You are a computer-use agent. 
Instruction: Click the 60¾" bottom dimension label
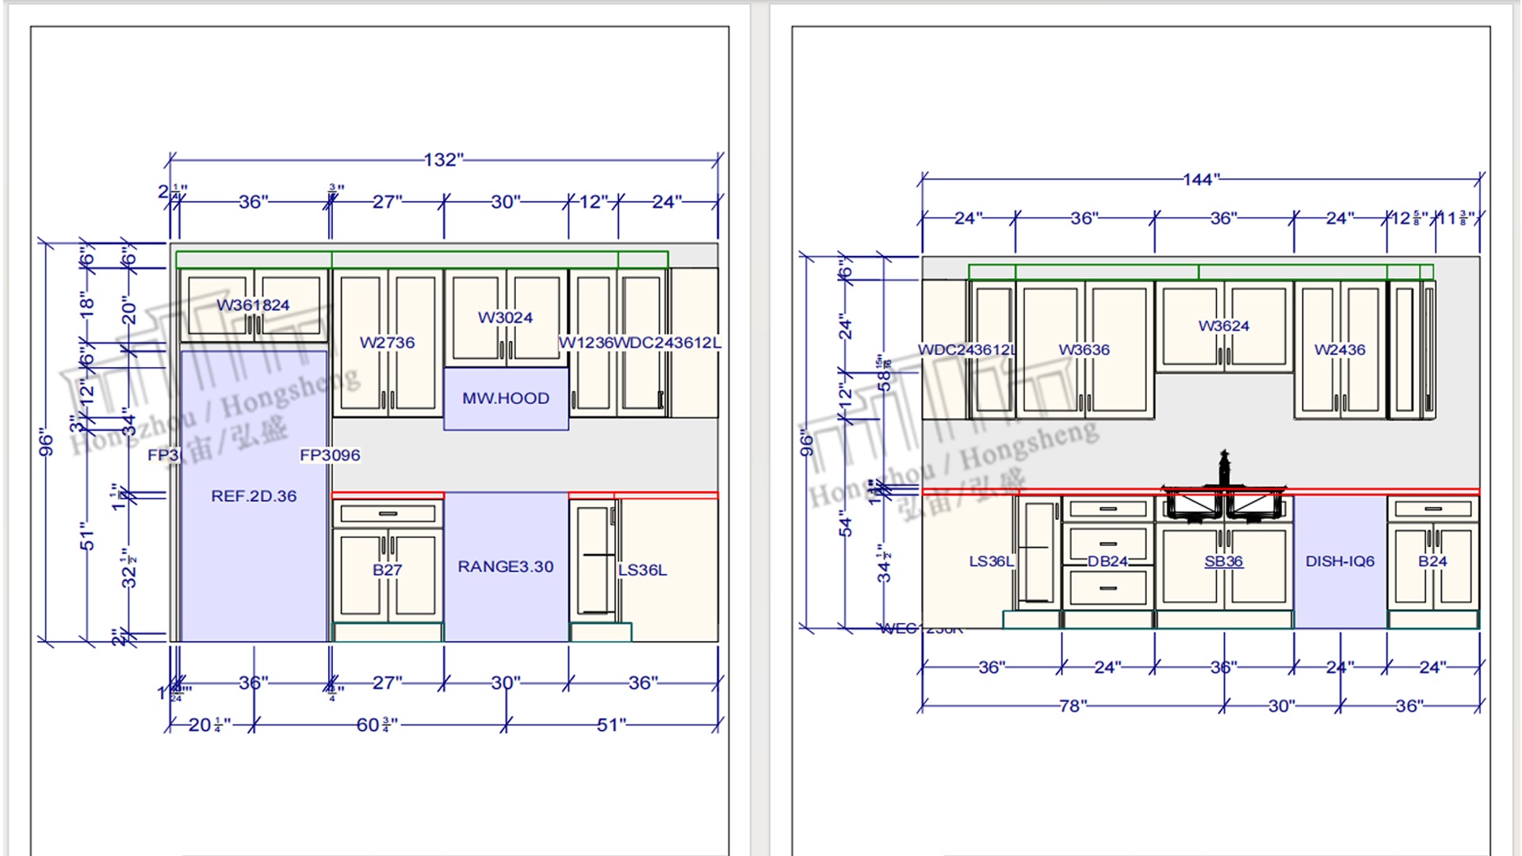coord(377,724)
